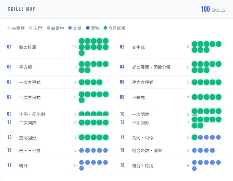Click the skill count 7 beside 平方根

(x=75, y=67)
